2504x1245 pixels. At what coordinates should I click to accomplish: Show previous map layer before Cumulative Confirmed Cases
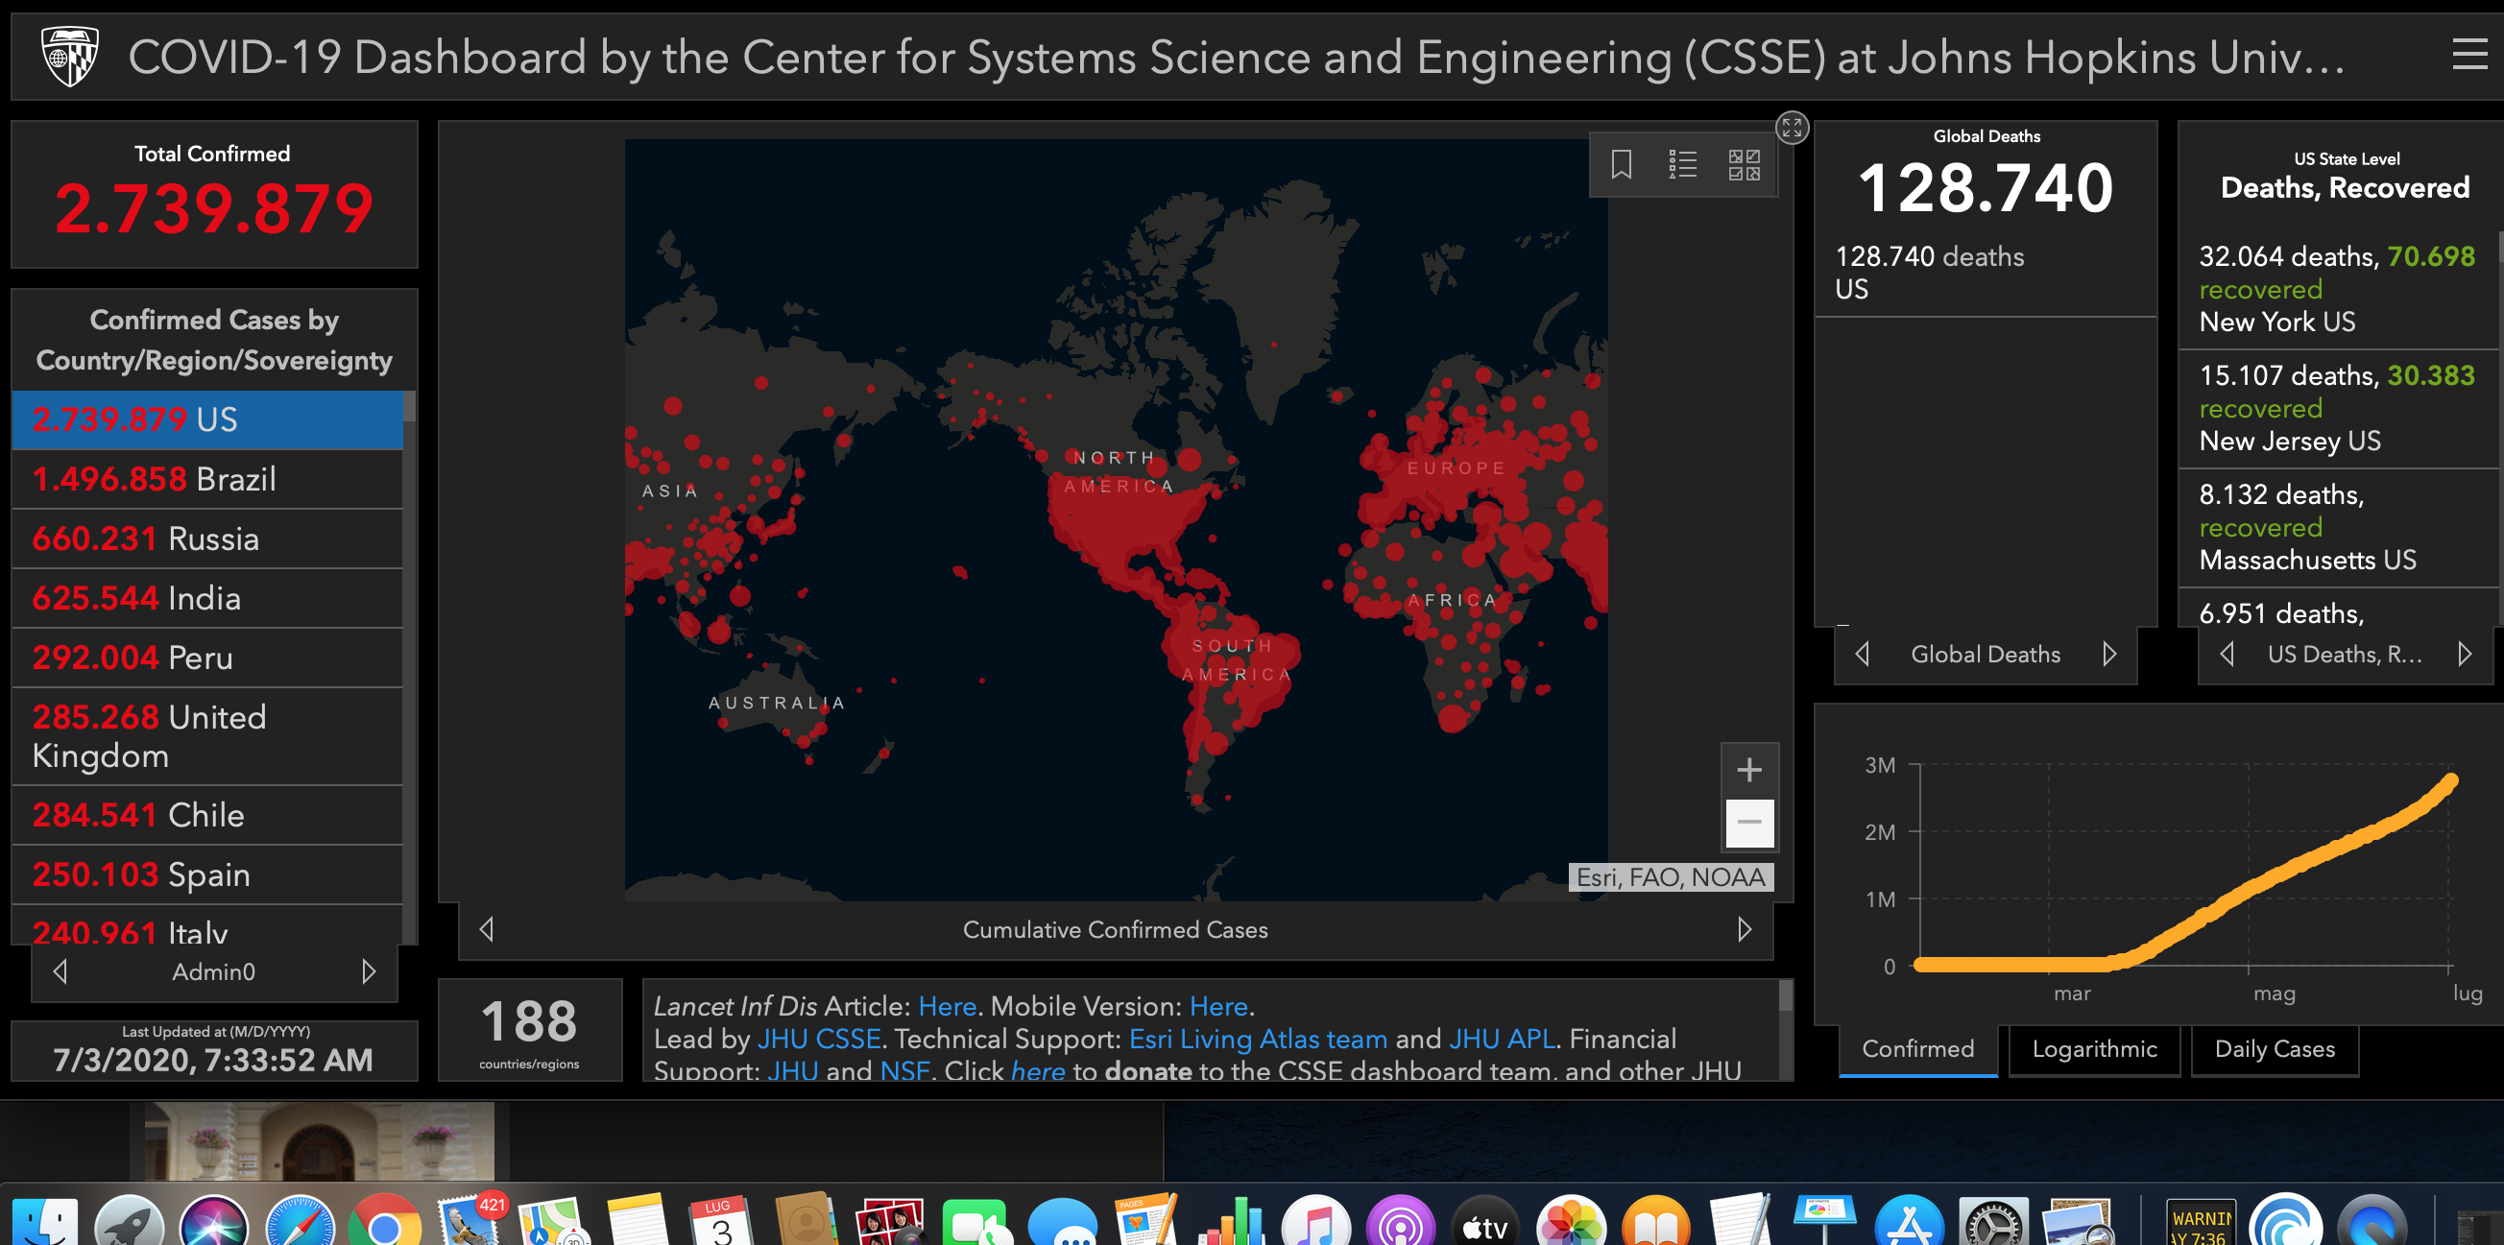(487, 929)
